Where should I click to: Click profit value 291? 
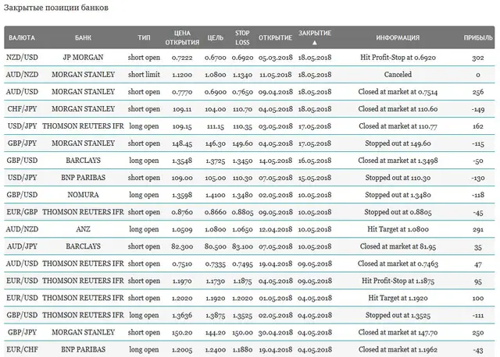[x=478, y=230]
